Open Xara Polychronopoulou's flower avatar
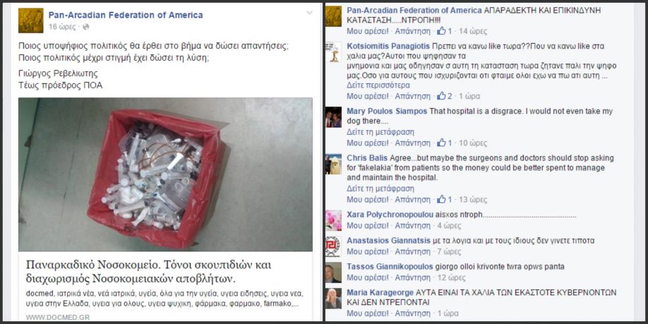The height and width of the screenshot is (324, 648). point(333,220)
